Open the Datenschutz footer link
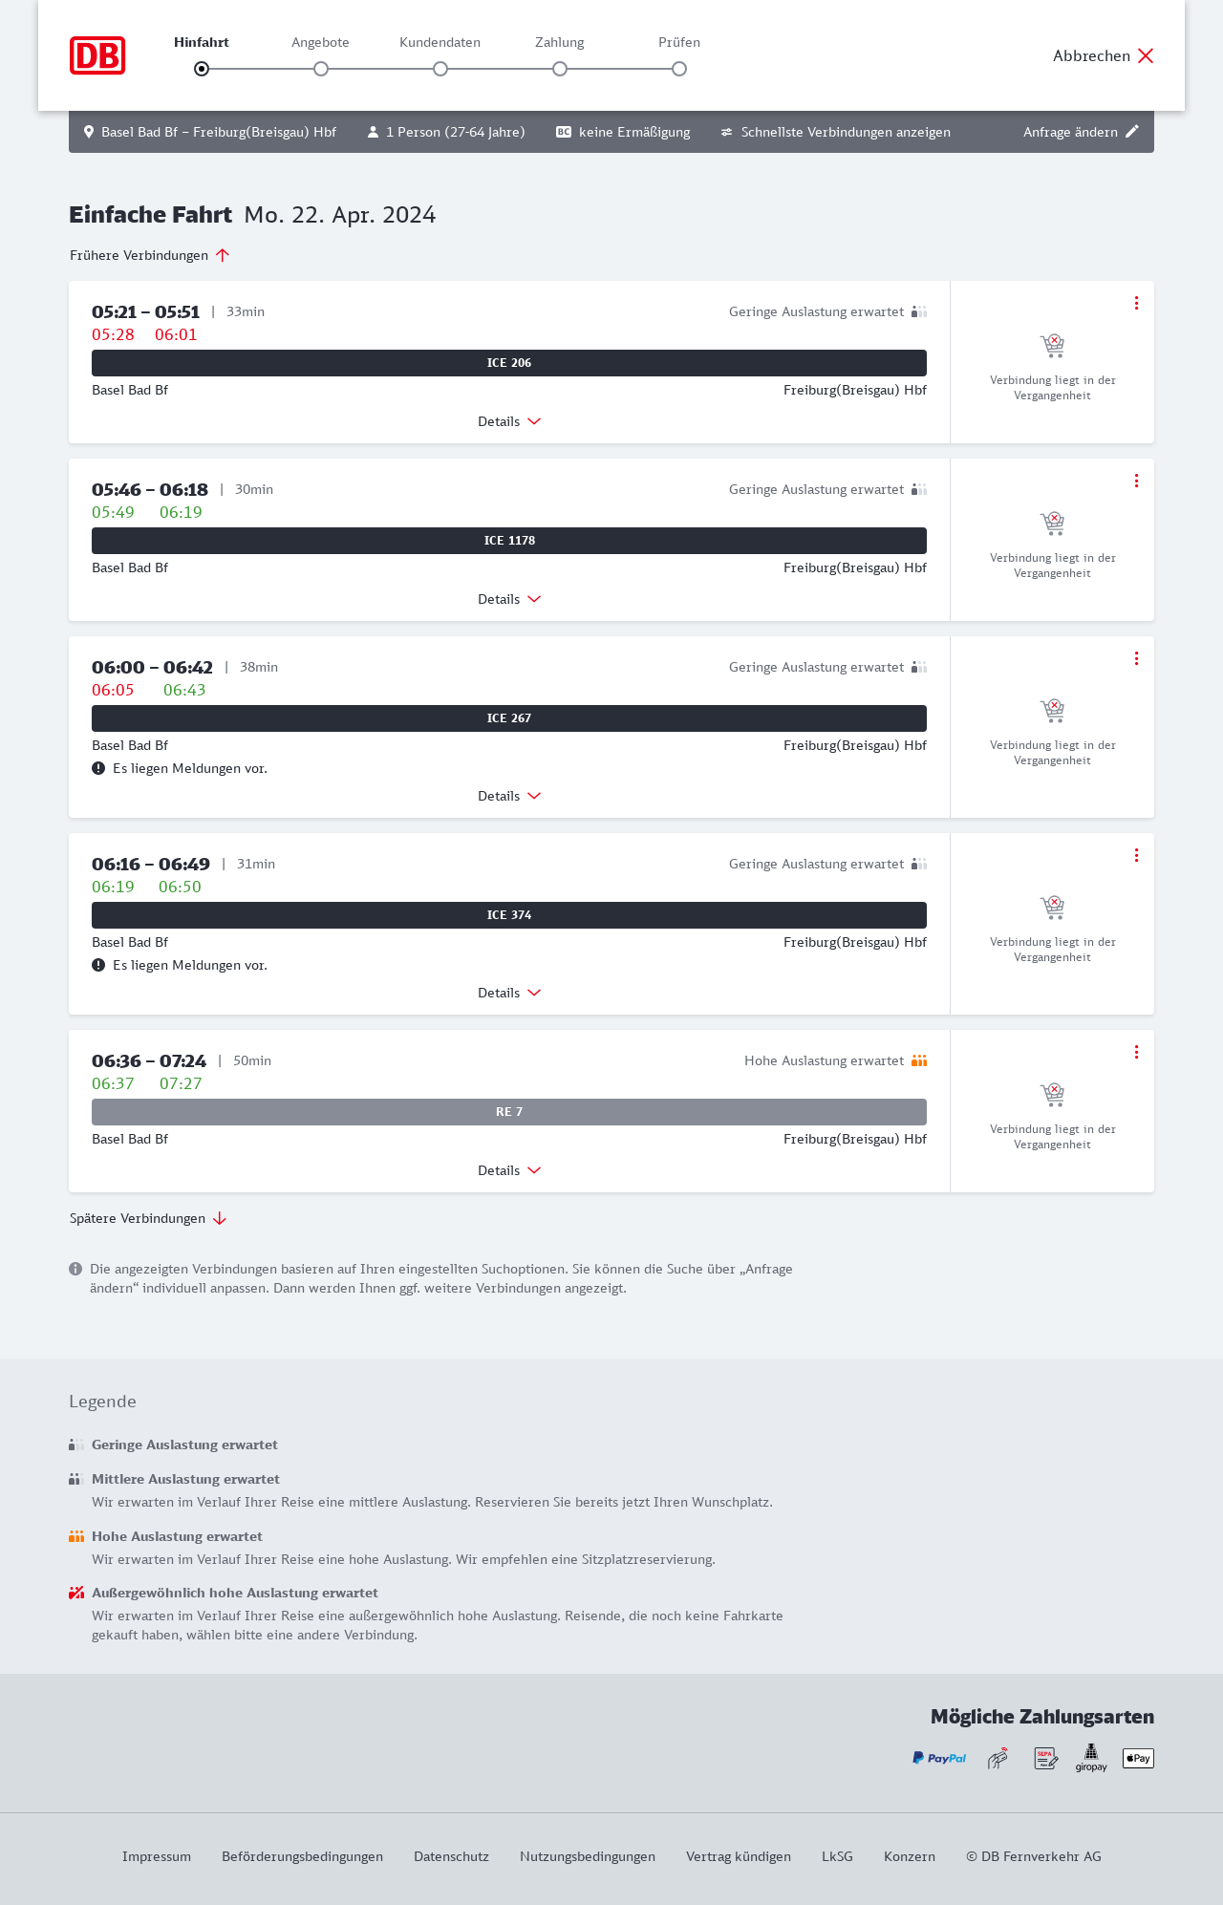The width and height of the screenshot is (1223, 1905). (451, 1856)
